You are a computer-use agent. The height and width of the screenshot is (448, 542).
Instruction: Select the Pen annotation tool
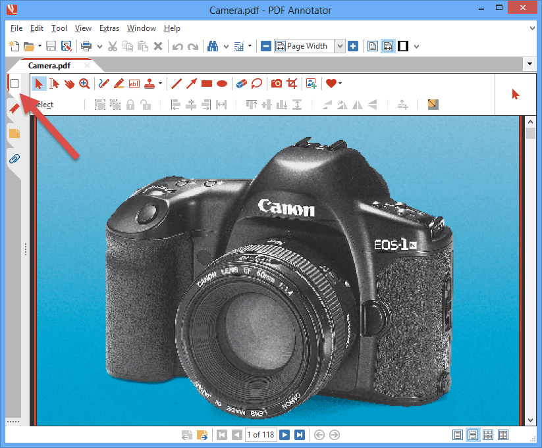103,84
